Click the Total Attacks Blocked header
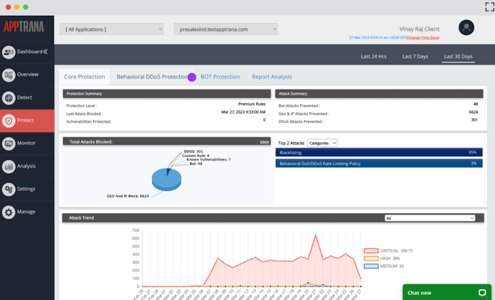The image size is (495, 300). (x=167, y=141)
